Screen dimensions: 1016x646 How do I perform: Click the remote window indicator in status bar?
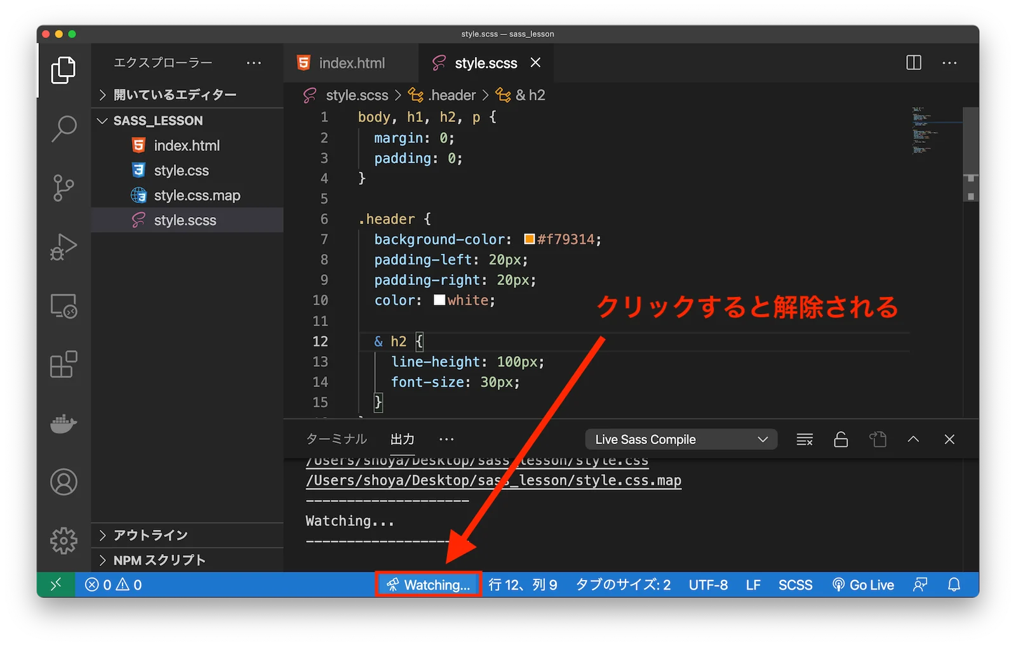tap(56, 584)
